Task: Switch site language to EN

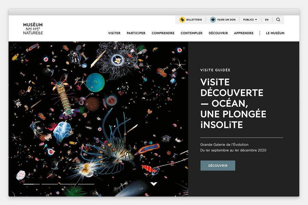Action: pos(267,20)
